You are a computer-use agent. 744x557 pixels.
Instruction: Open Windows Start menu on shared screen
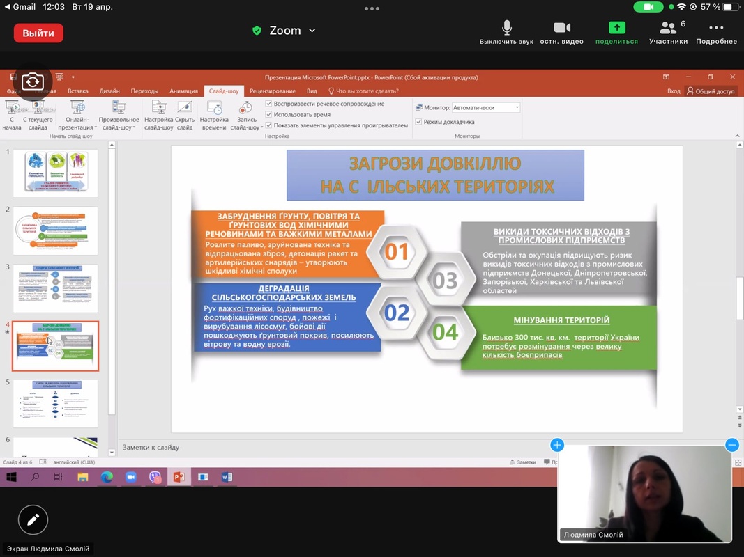point(11,477)
